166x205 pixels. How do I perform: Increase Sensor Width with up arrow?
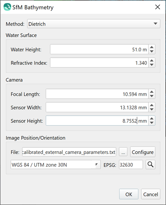click(152, 105)
